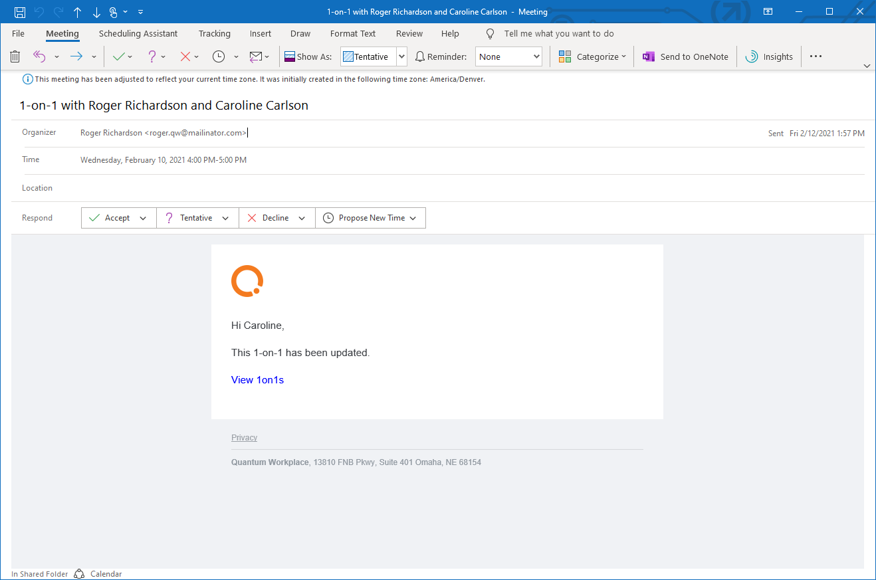Viewport: 876px width, 580px height.
Task: Collapse the ribbon with the bottom-right chevron
Action: [x=867, y=66]
